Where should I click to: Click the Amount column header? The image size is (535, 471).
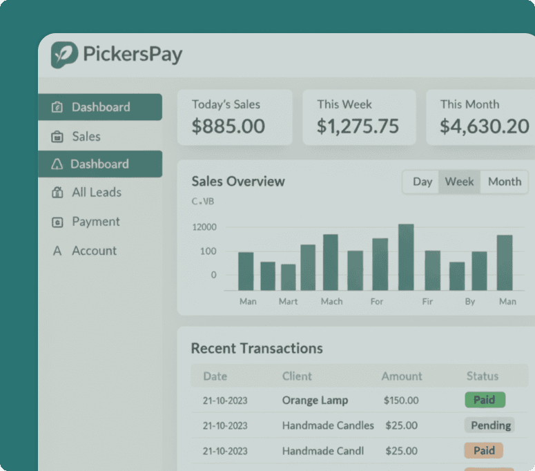click(x=402, y=376)
